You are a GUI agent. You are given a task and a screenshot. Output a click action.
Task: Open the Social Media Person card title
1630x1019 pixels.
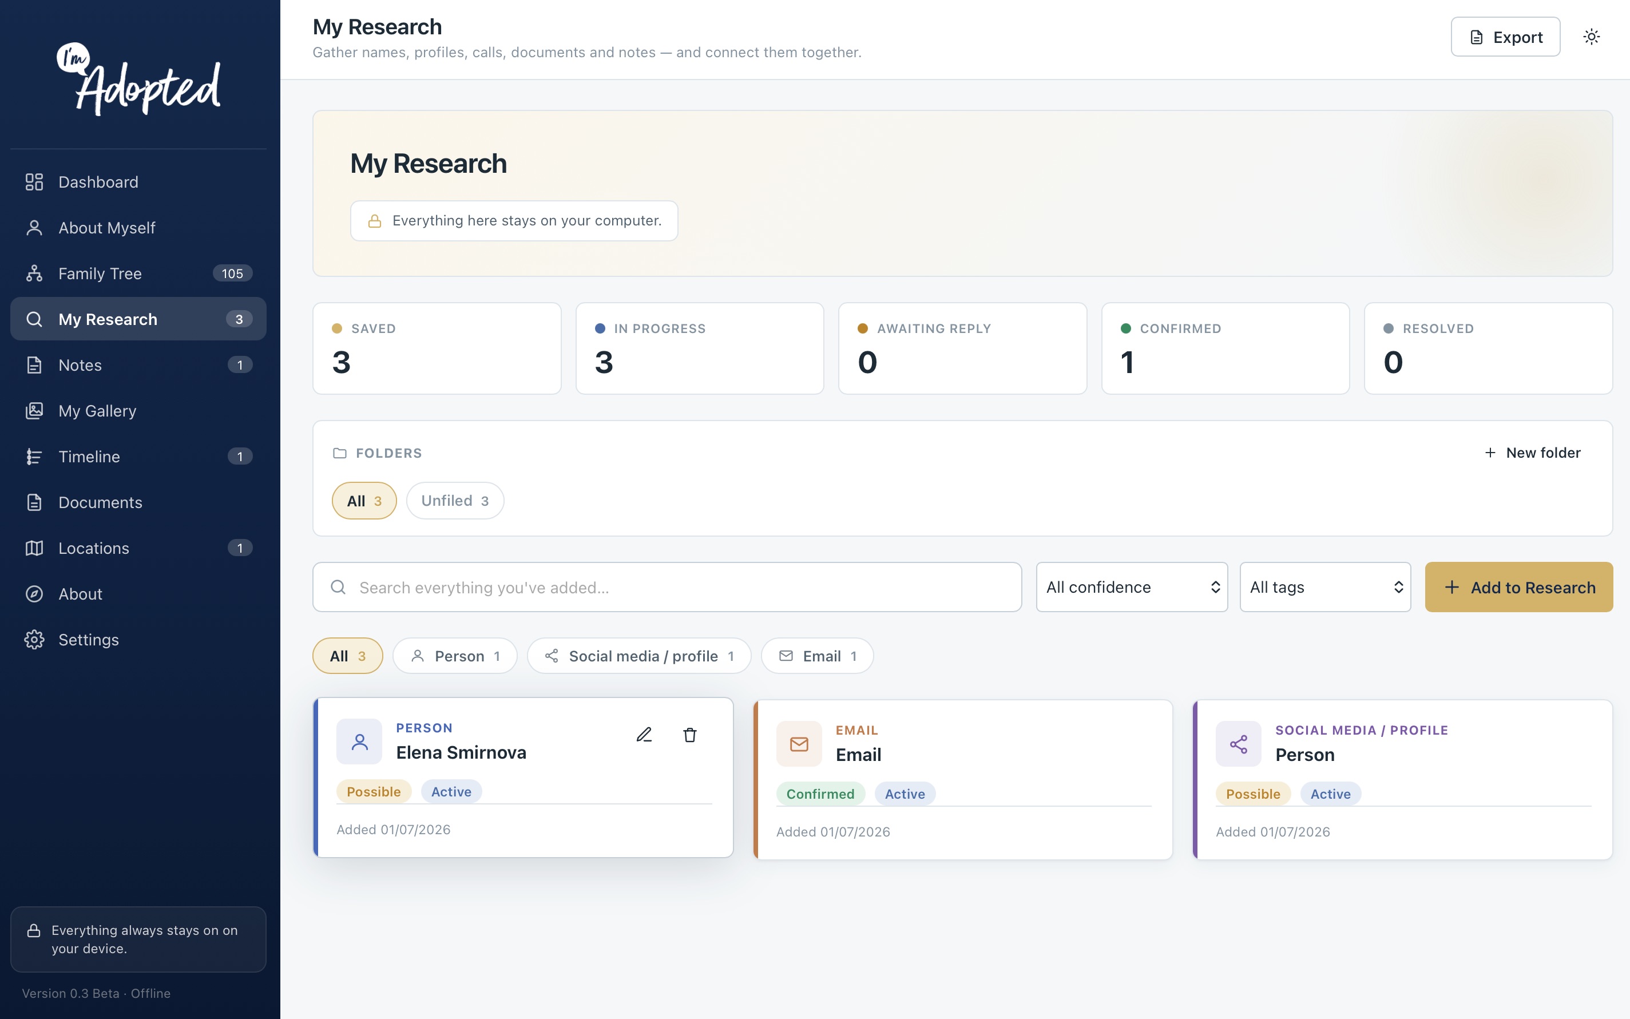coord(1304,755)
